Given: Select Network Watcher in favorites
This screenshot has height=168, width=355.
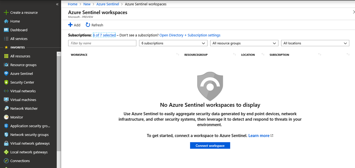Looking at the screenshot, I should point(24,108).
